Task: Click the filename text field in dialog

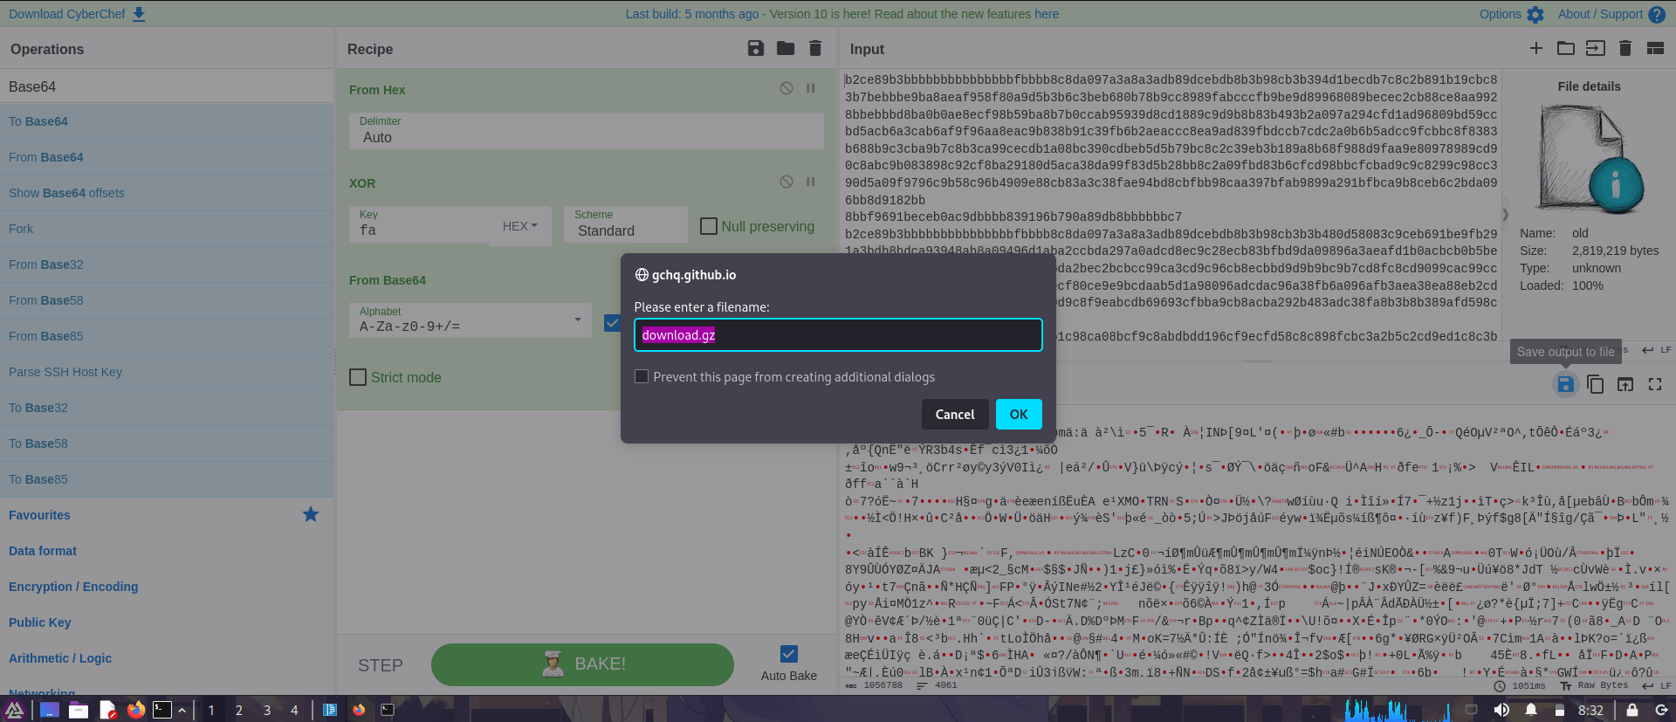Action: click(x=838, y=335)
